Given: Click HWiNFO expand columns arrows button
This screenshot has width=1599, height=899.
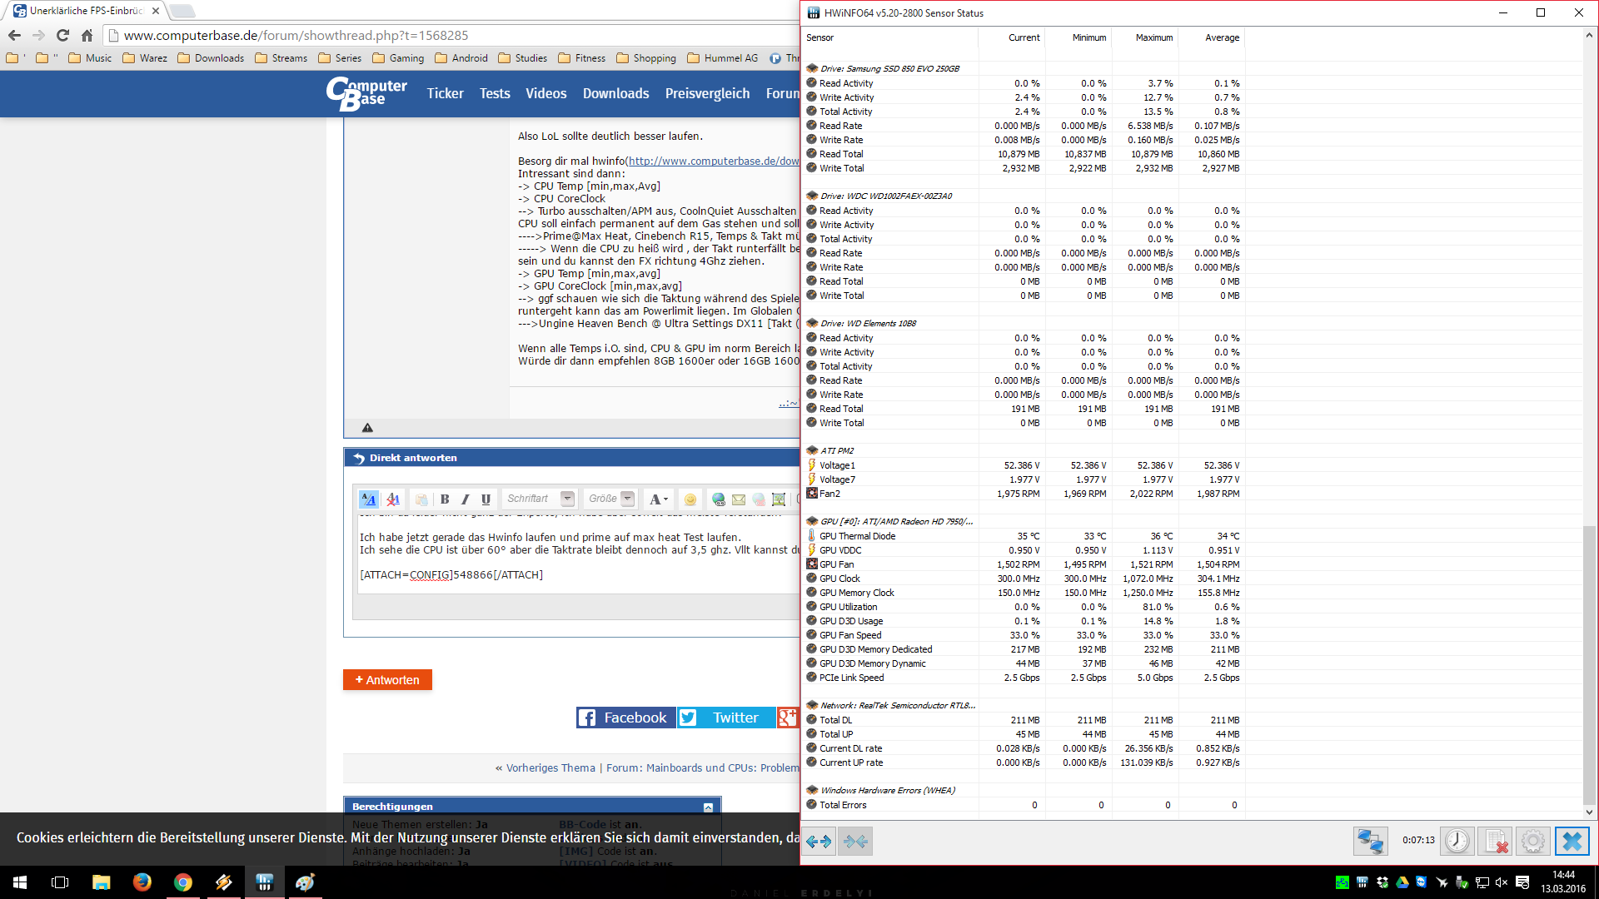Looking at the screenshot, I should coord(819,842).
